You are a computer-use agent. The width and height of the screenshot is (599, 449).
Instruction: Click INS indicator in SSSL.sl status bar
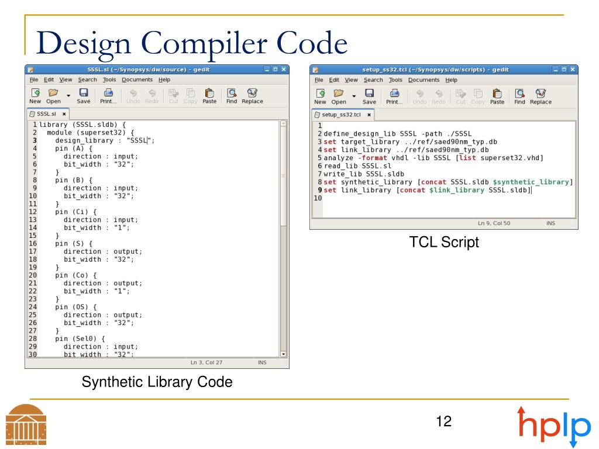262,362
